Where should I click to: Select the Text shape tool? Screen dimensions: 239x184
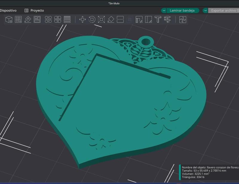pyautogui.click(x=158, y=19)
